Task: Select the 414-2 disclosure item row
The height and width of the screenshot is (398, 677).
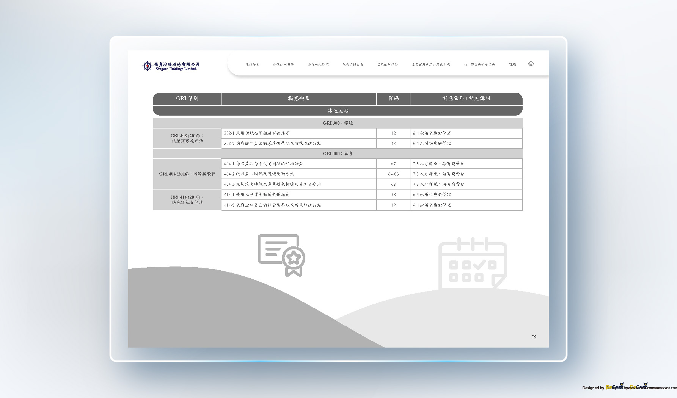Action: (x=299, y=205)
